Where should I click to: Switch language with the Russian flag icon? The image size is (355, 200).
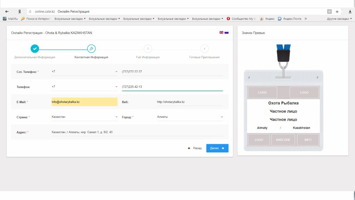(226, 32)
